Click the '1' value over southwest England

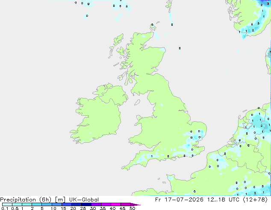(x=152, y=156)
